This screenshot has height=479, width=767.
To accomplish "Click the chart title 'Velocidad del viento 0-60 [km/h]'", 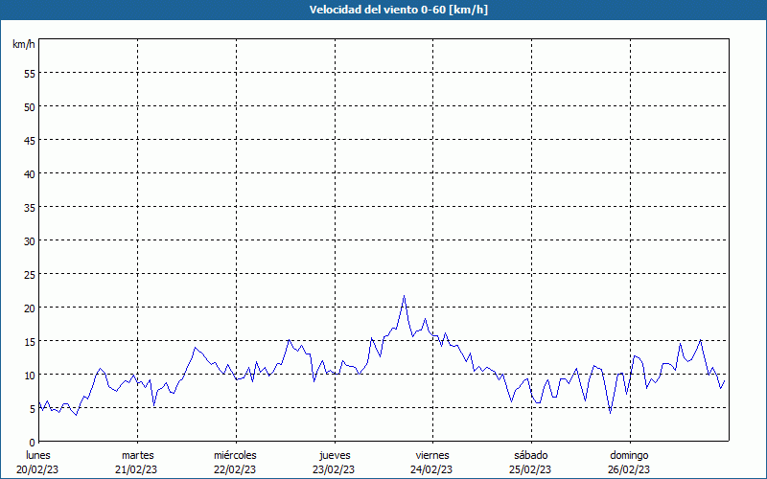I will 398,10.
